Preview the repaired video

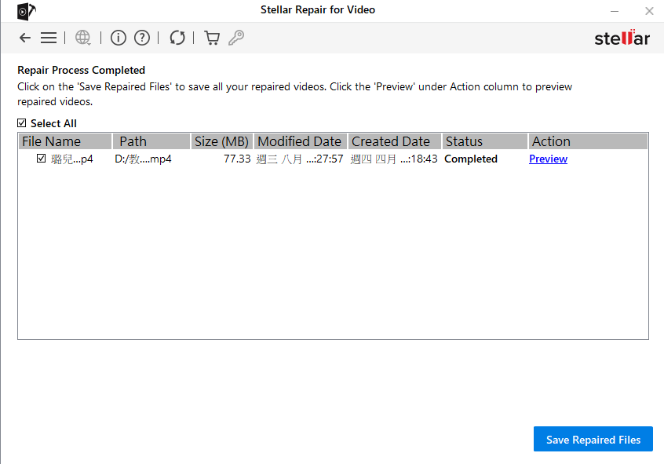click(548, 159)
